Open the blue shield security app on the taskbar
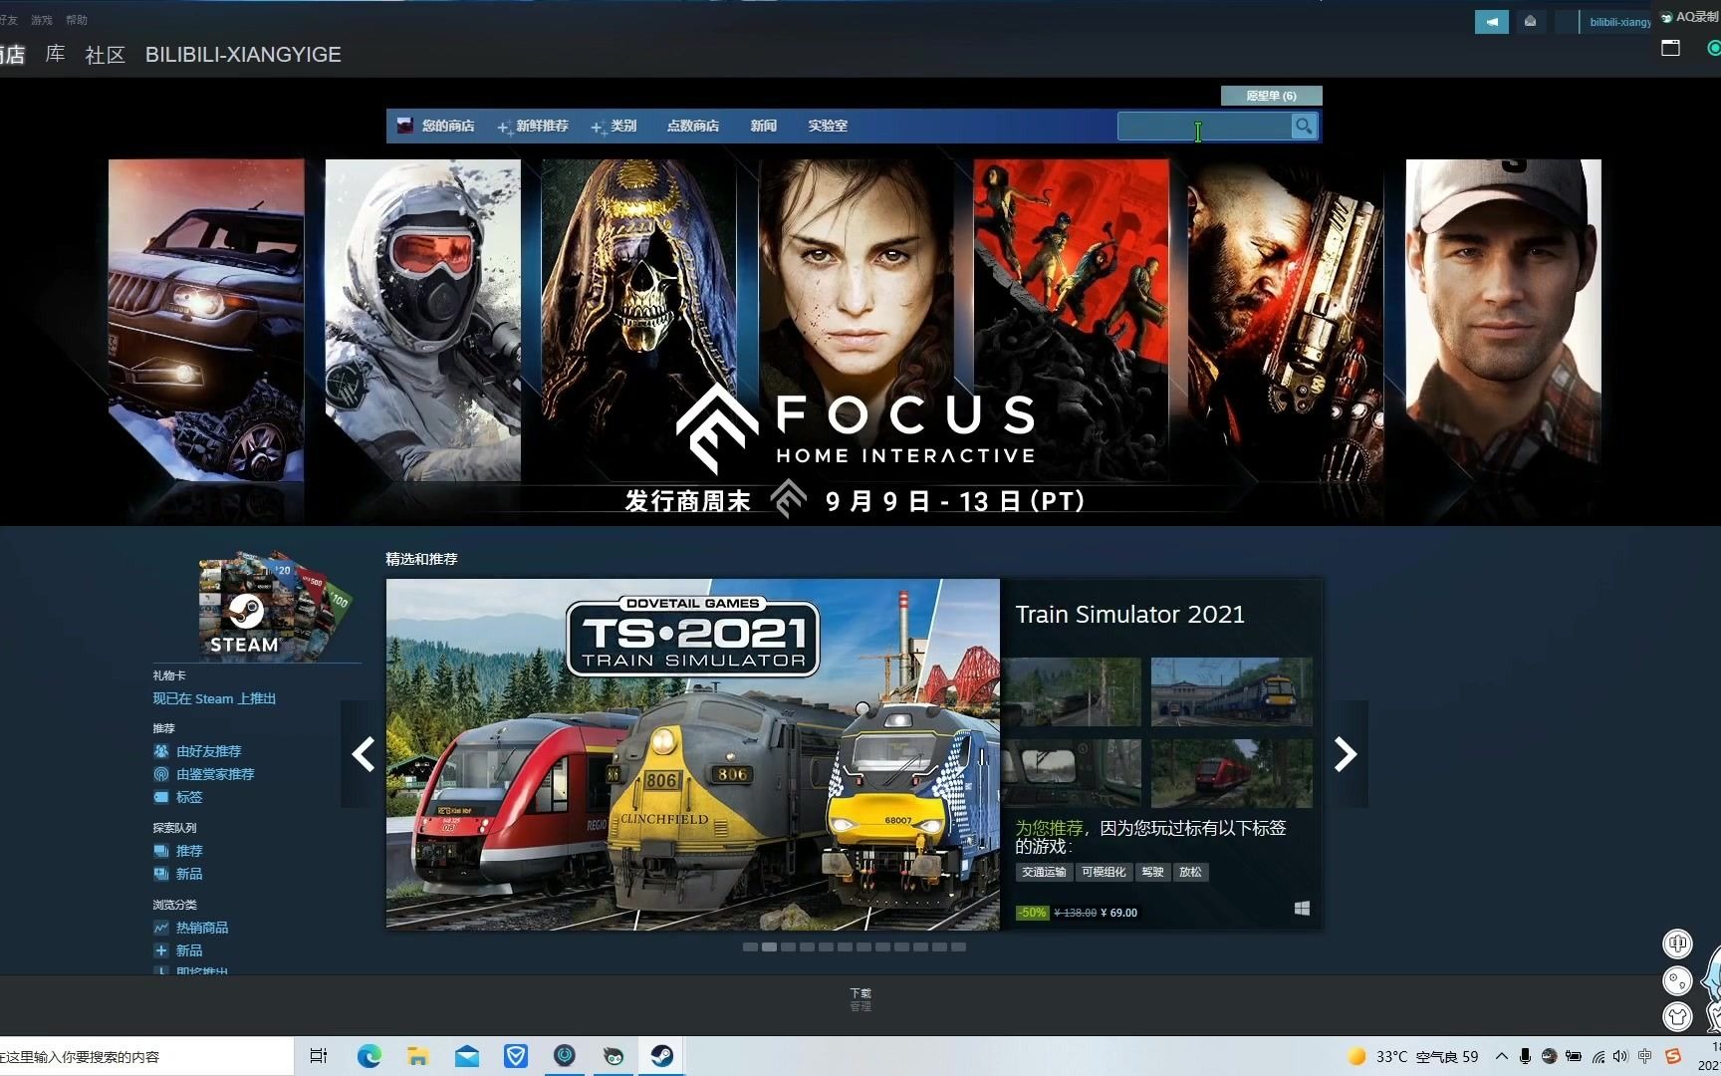Screen dimensions: 1721x1076 click(516, 1056)
